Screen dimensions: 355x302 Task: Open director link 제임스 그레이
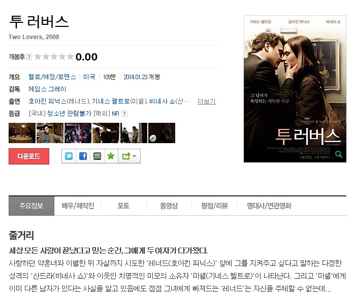pyautogui.click(x=47, y=89)
